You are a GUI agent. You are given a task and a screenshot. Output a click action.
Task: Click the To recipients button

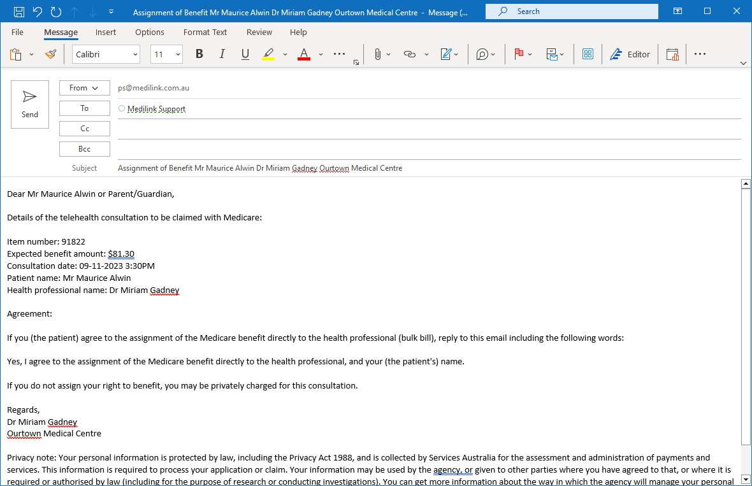click(x=84, y=108)
